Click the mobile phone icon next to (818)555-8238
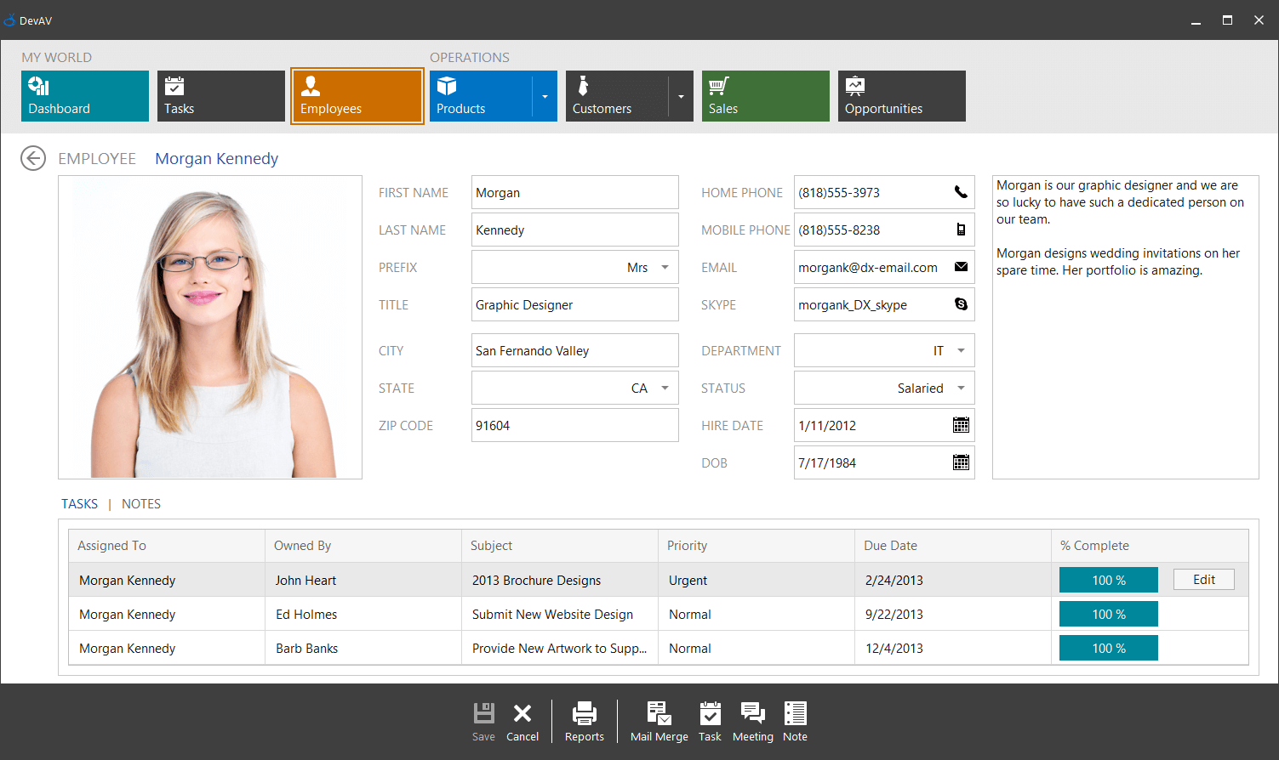The height and width of the screenshot is (760, 1279). click(x=961, y=230)
